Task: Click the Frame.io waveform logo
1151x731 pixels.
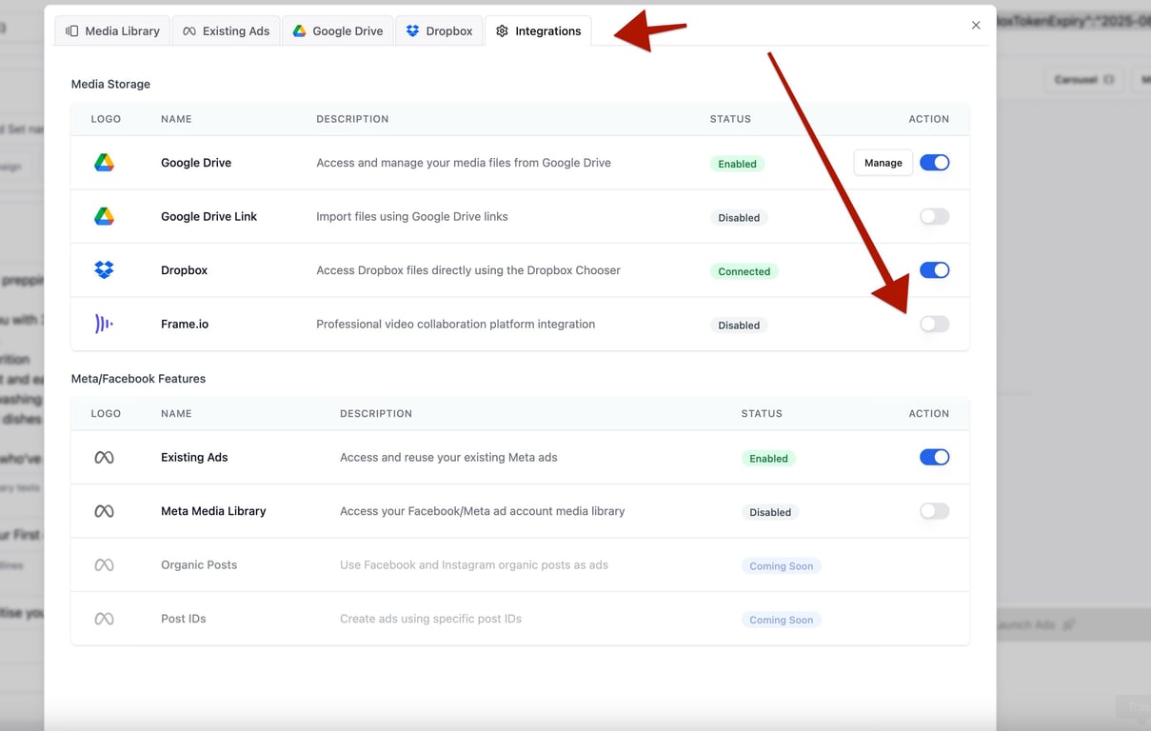Action: click(105, 325)
